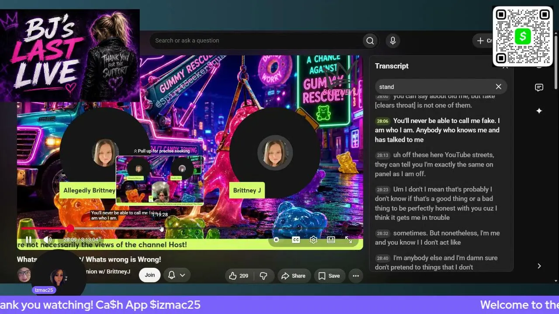This screenshot has height=314, width=559.
Task: Open the channel avatar next to the title
Action: coord(24,275)
